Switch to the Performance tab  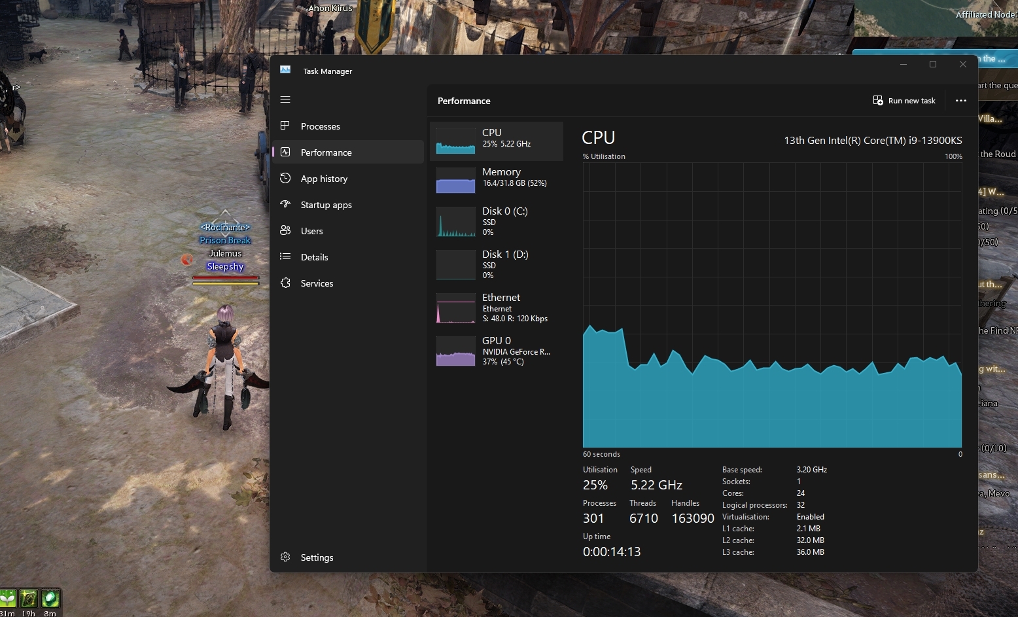(325, 152)
